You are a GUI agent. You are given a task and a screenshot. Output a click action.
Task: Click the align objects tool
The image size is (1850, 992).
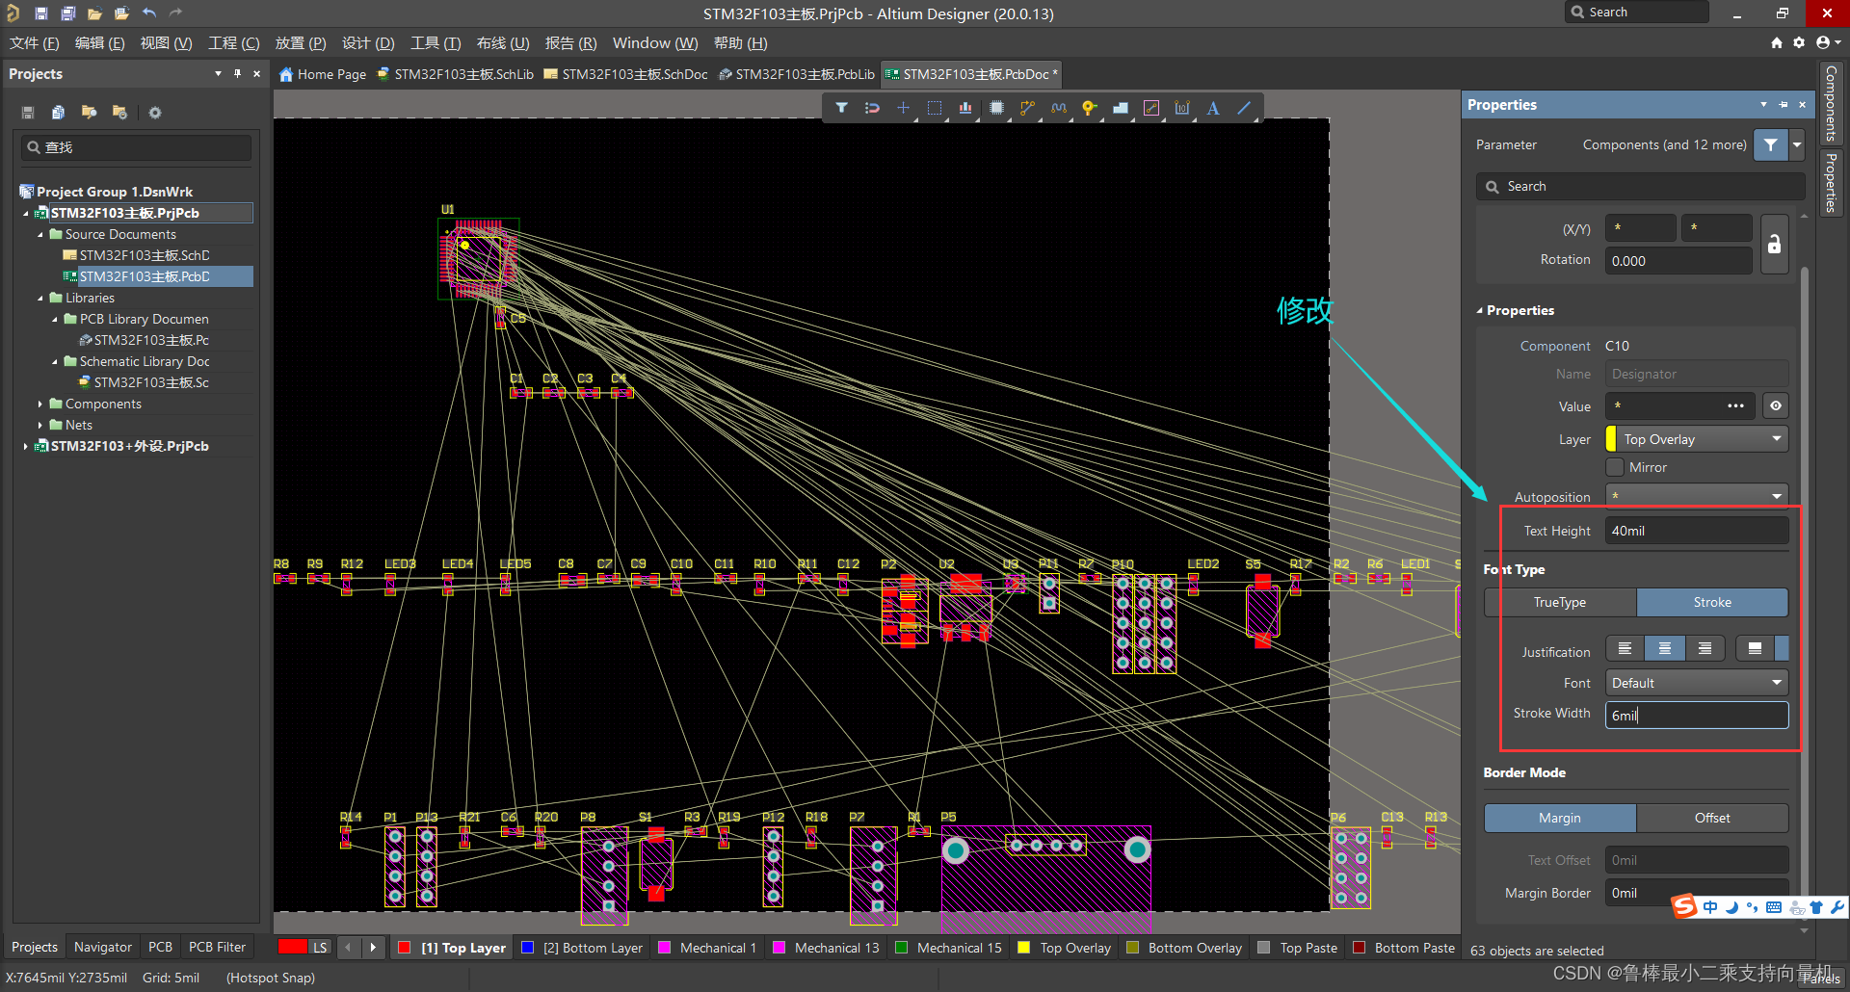965,108
